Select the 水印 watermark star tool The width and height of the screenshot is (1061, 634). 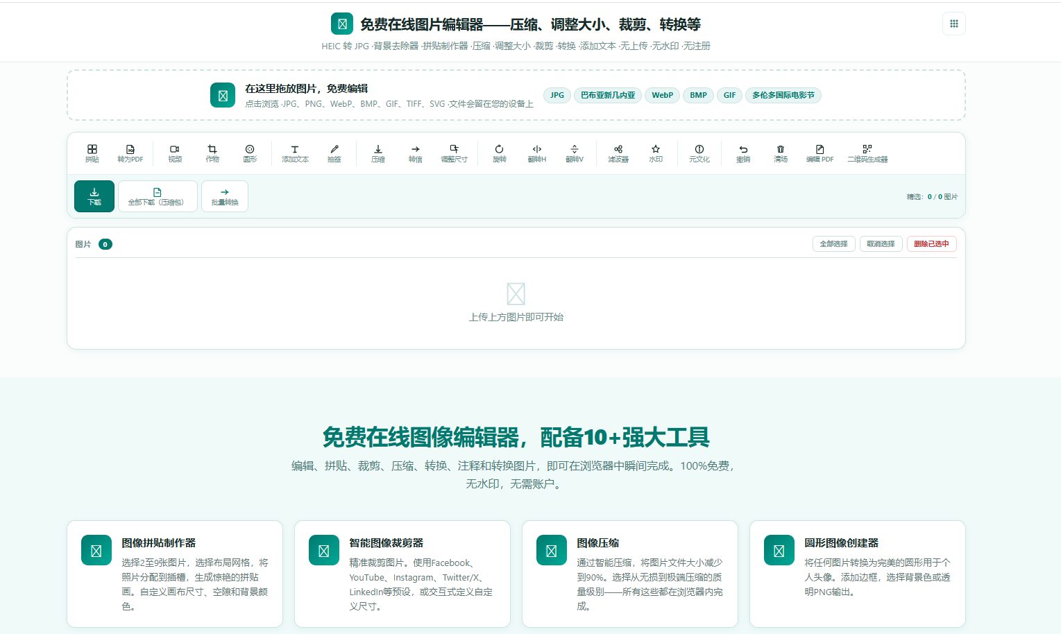[656, 153]
